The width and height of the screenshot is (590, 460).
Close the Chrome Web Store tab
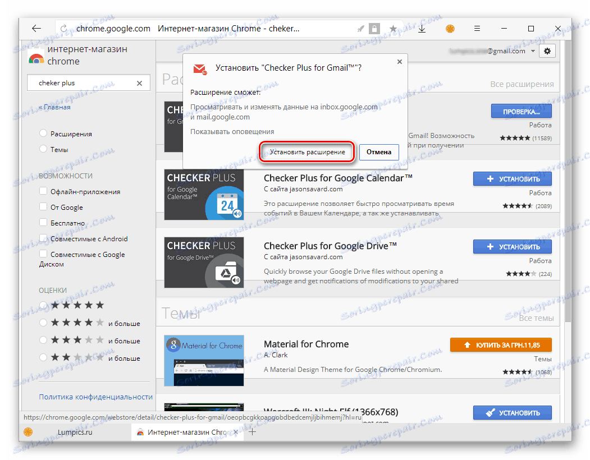coord(236,432)
